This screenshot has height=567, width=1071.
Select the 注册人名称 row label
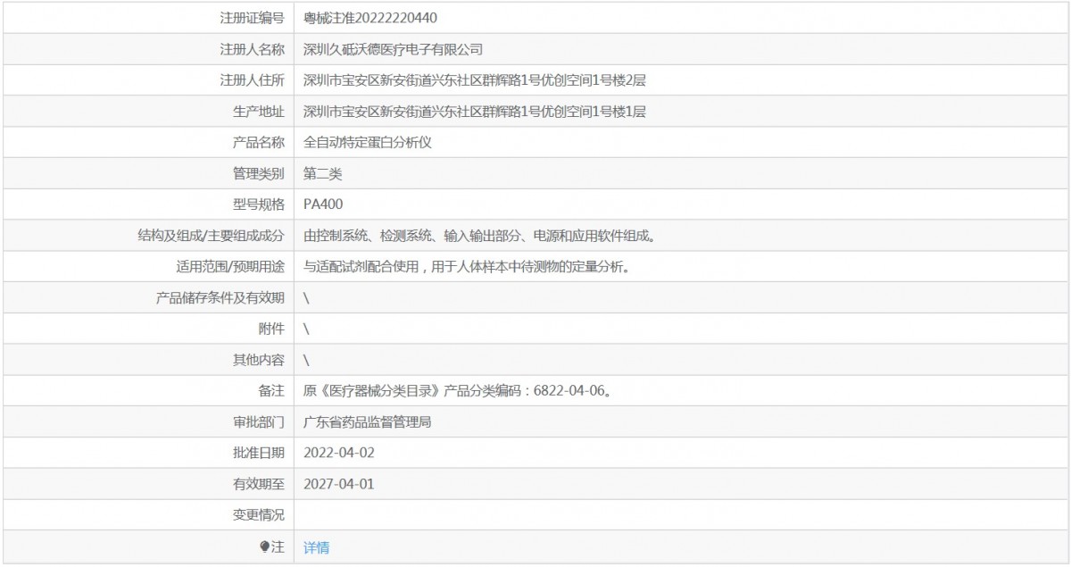tap(253, 49)
